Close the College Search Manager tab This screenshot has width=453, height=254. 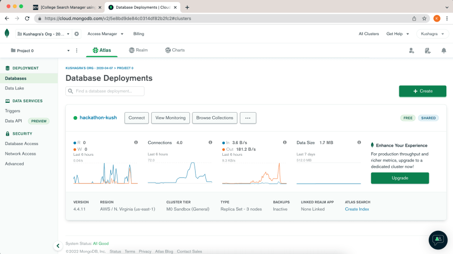click(x=100, y=7)
